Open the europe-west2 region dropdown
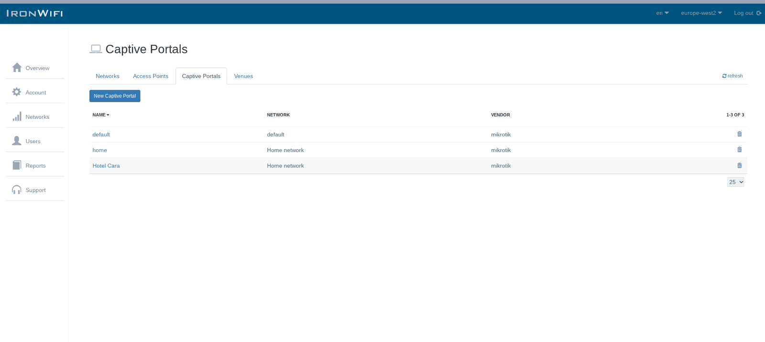The image size is (765, 342). (x=701, y=13)
